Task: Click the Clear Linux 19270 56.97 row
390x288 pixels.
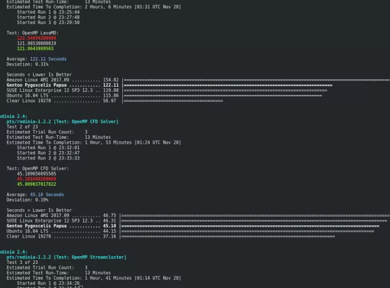Action: (115, 101)
